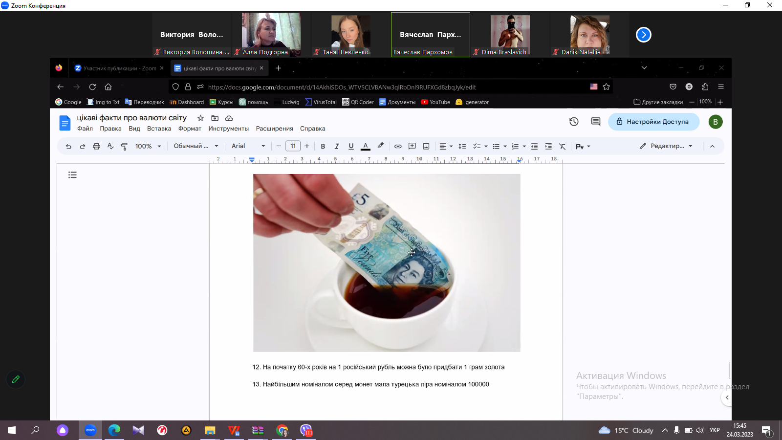The image size is (782, 440).
Task: Open the Редактир... editing mode dropdown
Action: [x=666, y=146]
